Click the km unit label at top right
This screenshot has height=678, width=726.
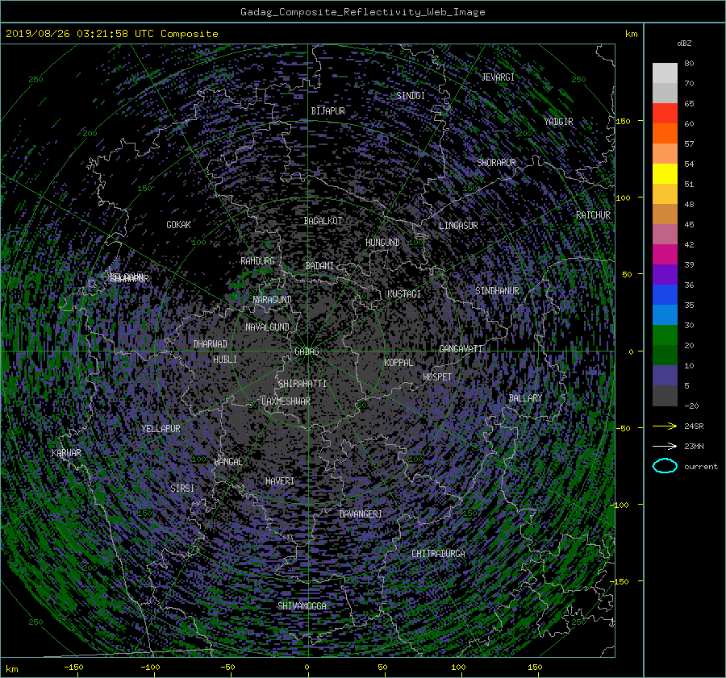point(631,34)
